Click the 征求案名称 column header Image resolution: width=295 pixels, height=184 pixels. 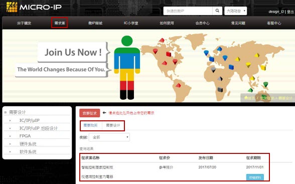pyautogui.click(x=90, y=158)
